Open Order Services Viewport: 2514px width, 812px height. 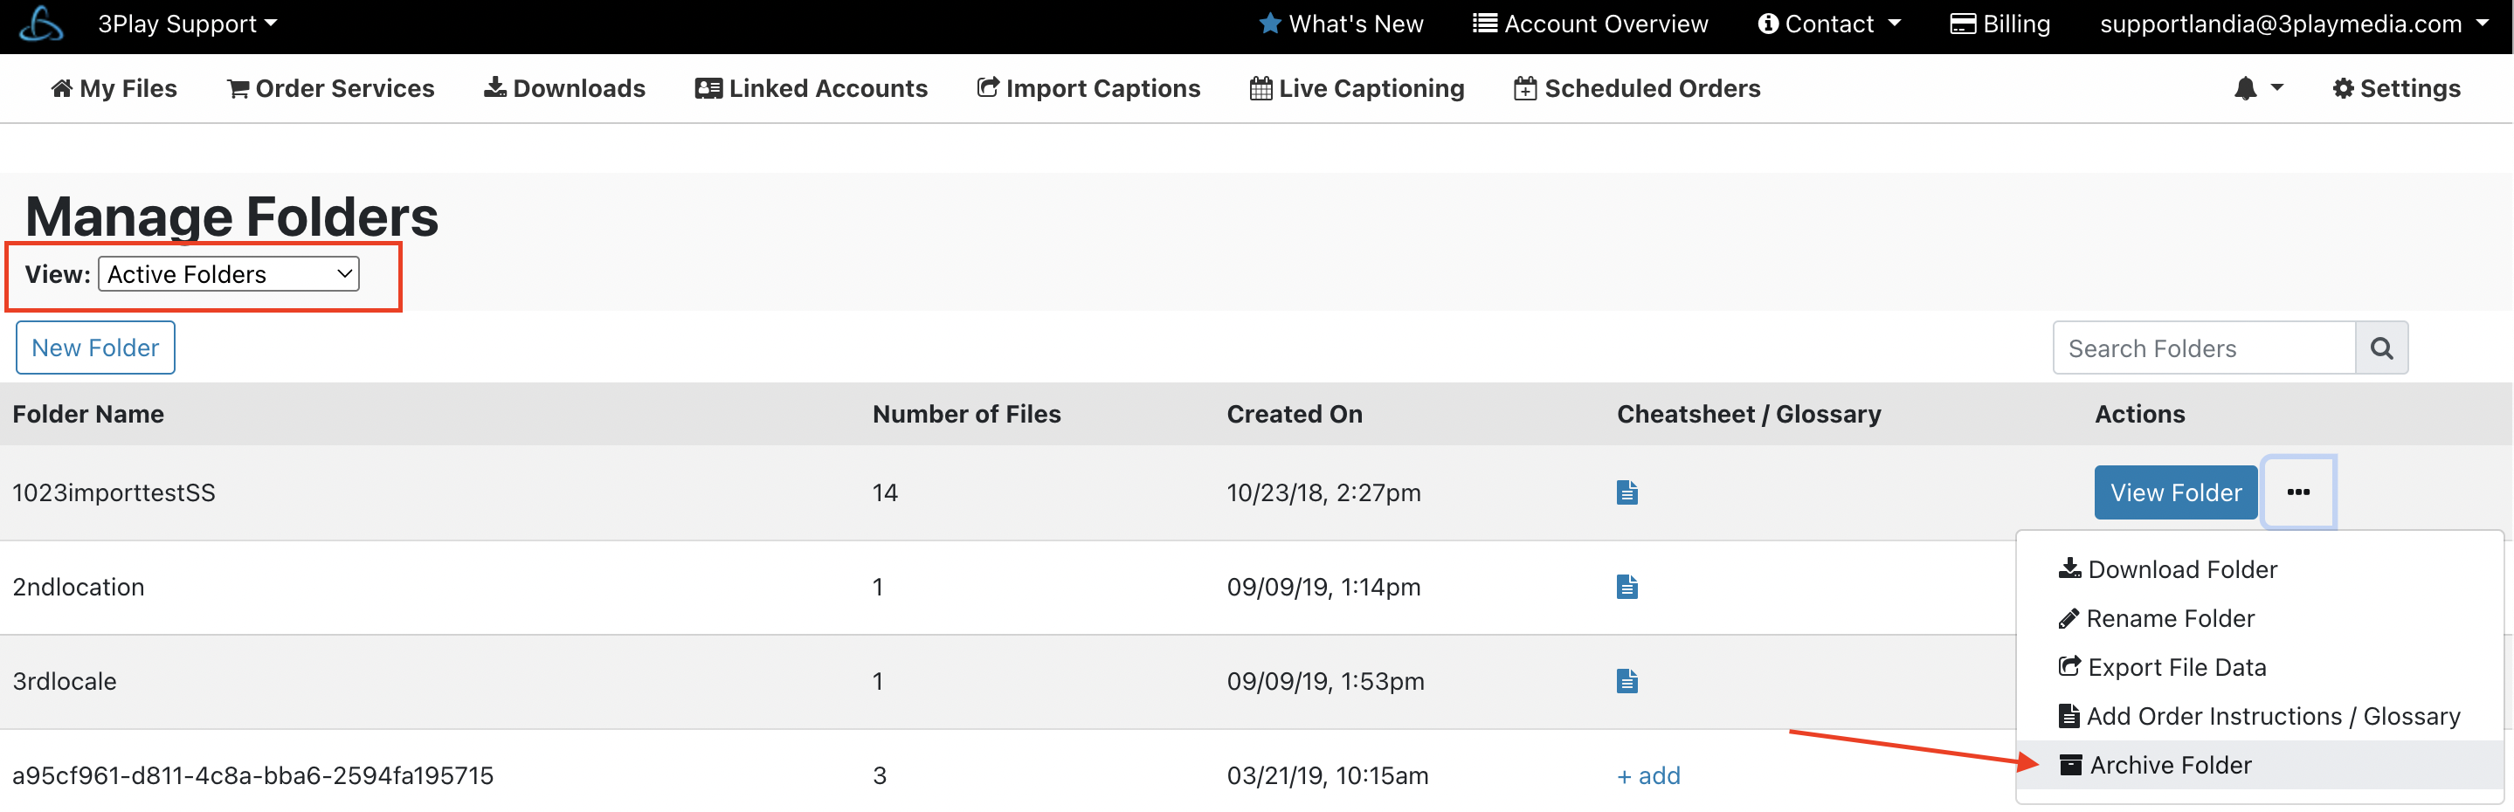coord(331,88)
